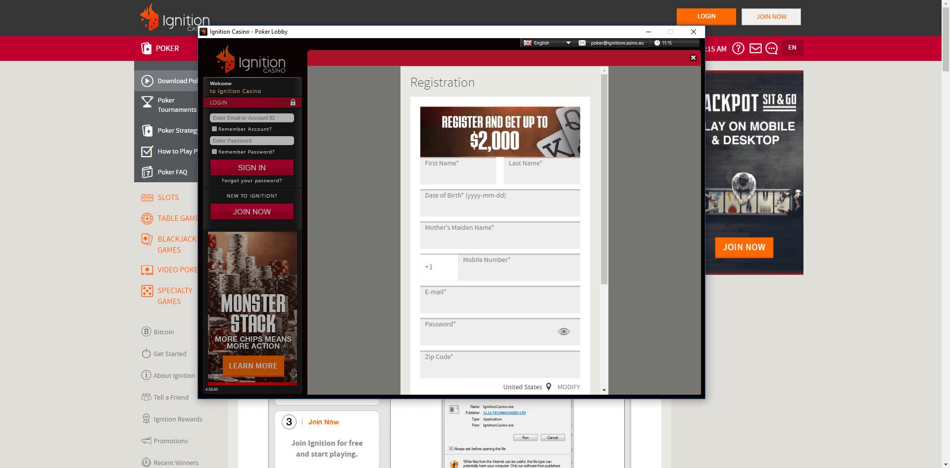Image resolution: width=950 pixels, height=468 pixels.
Task: Click the Bitcoin icon in sidebar
Action: (146, 332)
